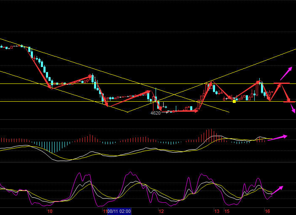Image resolution: width=296 pixels, height=215 pixels.
Task: Click the first candlestick at chart's left edge
Action: (1, 47)
